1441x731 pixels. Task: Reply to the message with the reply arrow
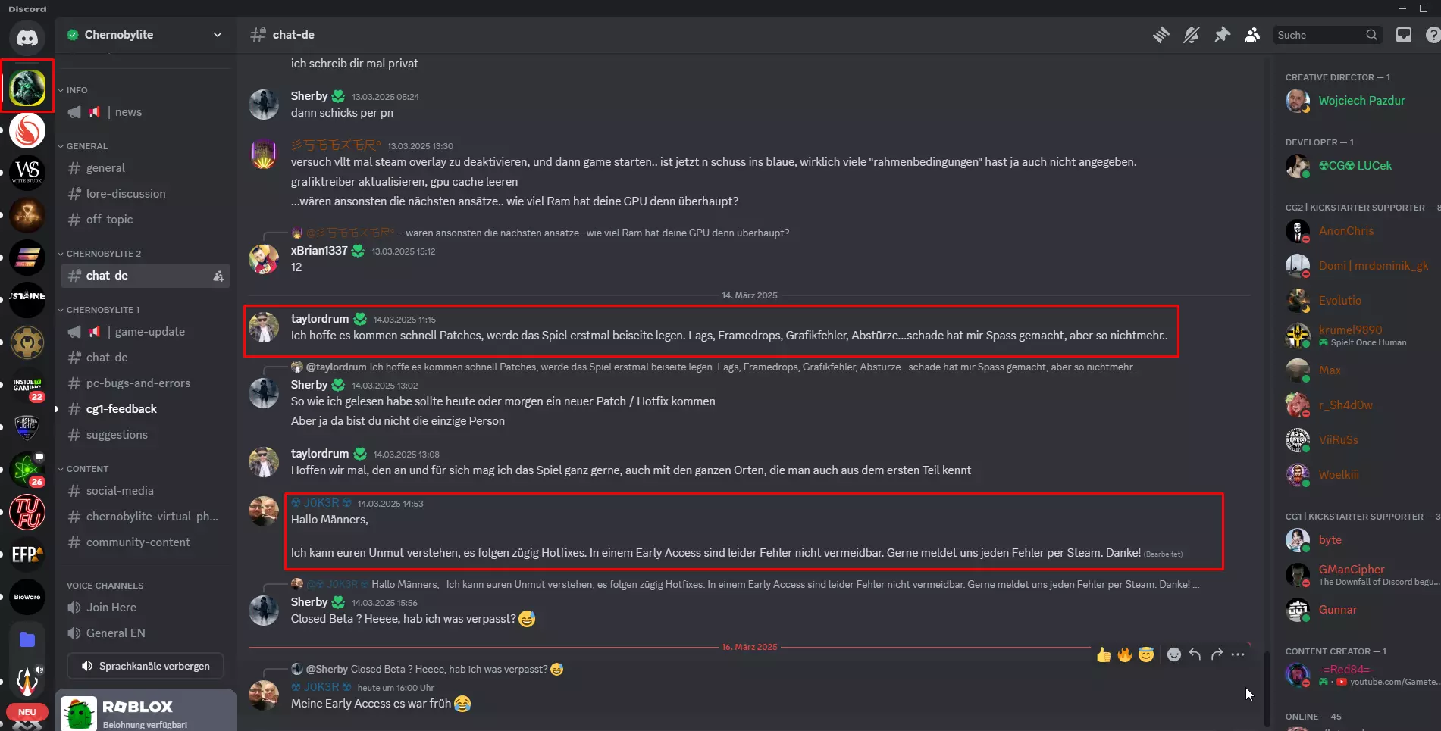1195,654
